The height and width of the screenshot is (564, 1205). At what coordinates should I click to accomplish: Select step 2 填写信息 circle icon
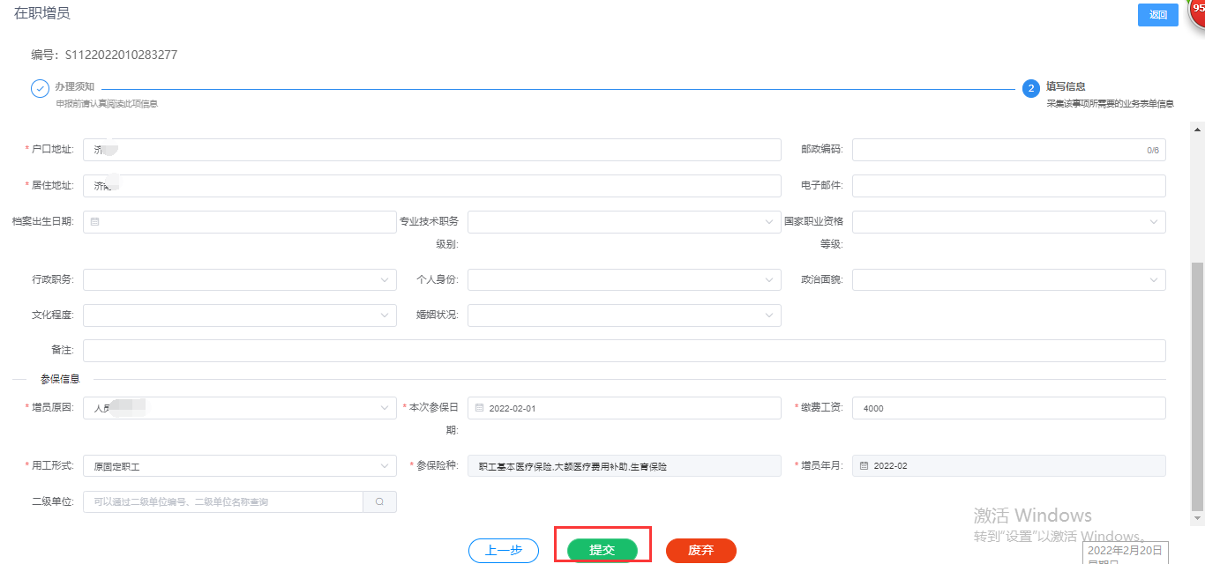click(1030, 88)
